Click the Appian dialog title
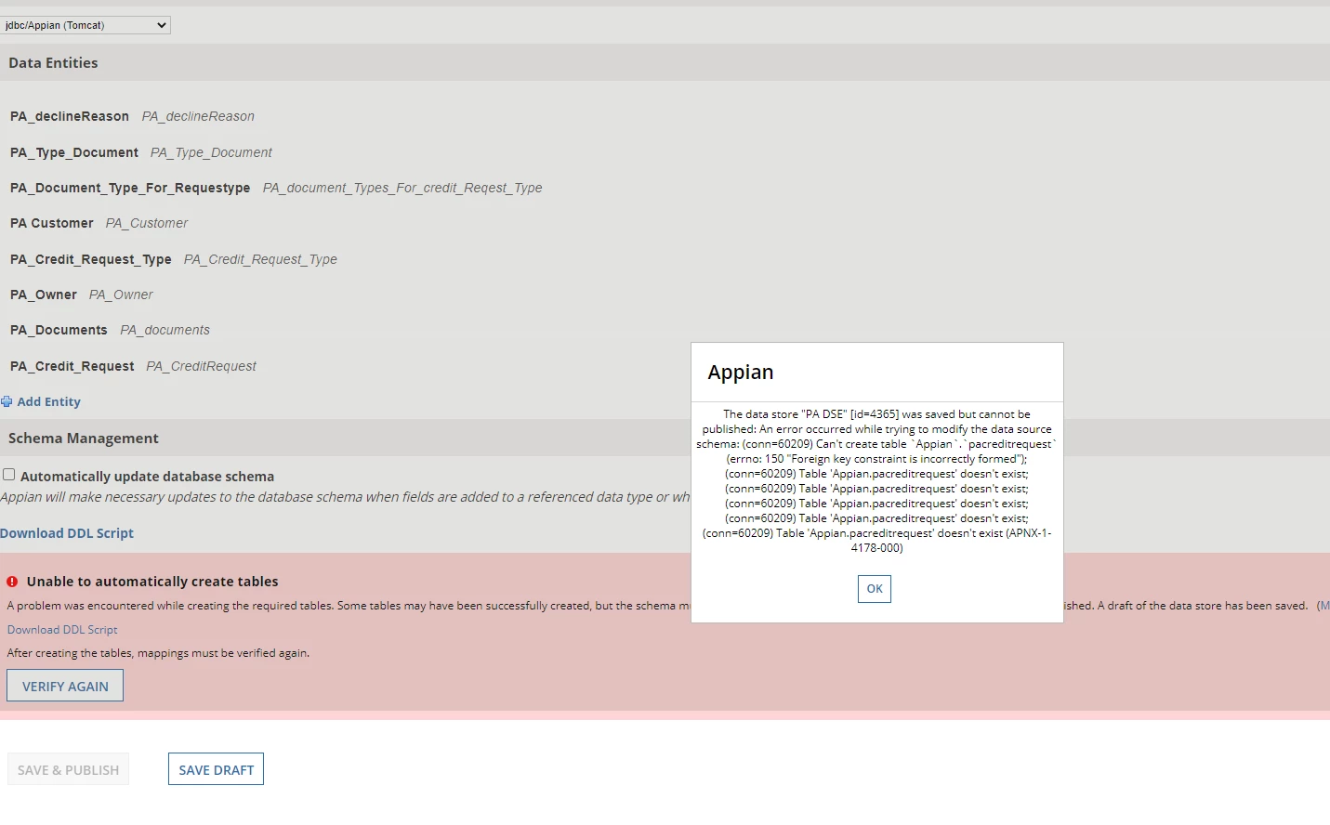The height and width of the screenshot is (825, 1330). point(741,373)
